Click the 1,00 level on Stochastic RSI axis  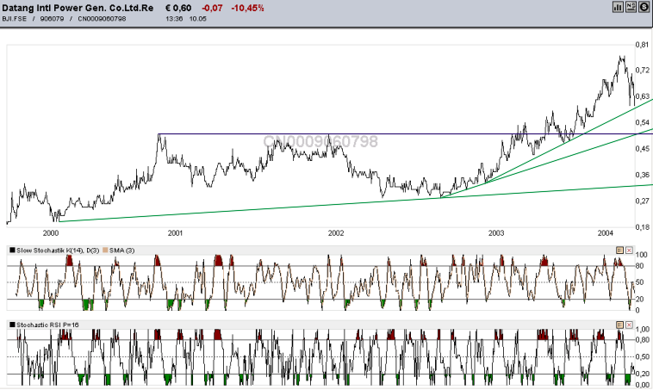643,329
